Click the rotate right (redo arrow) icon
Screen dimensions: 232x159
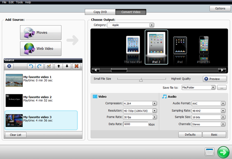pos(39,66)
